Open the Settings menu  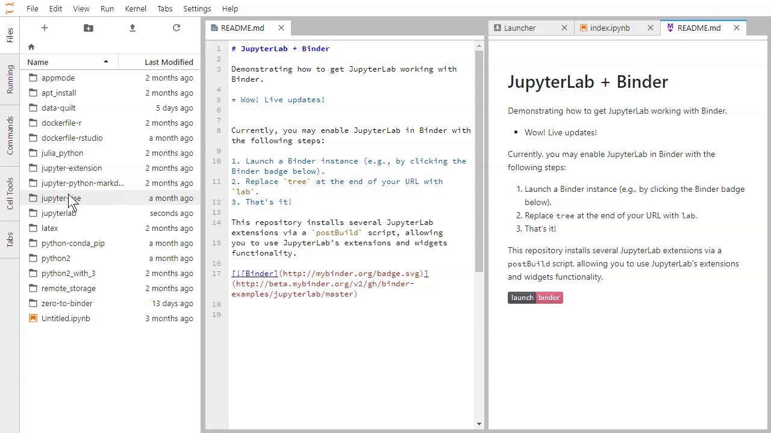[x=197, y=8]
